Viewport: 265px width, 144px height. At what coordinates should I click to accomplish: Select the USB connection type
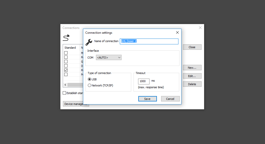[x=92, y=79]
